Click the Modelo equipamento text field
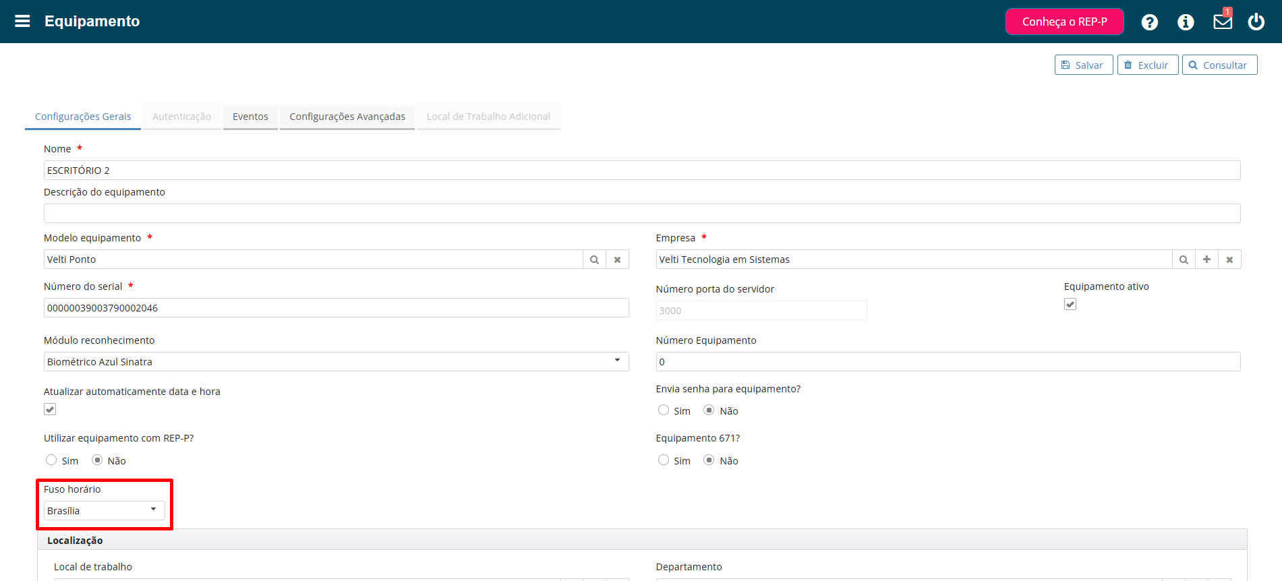 pos(313,259)
